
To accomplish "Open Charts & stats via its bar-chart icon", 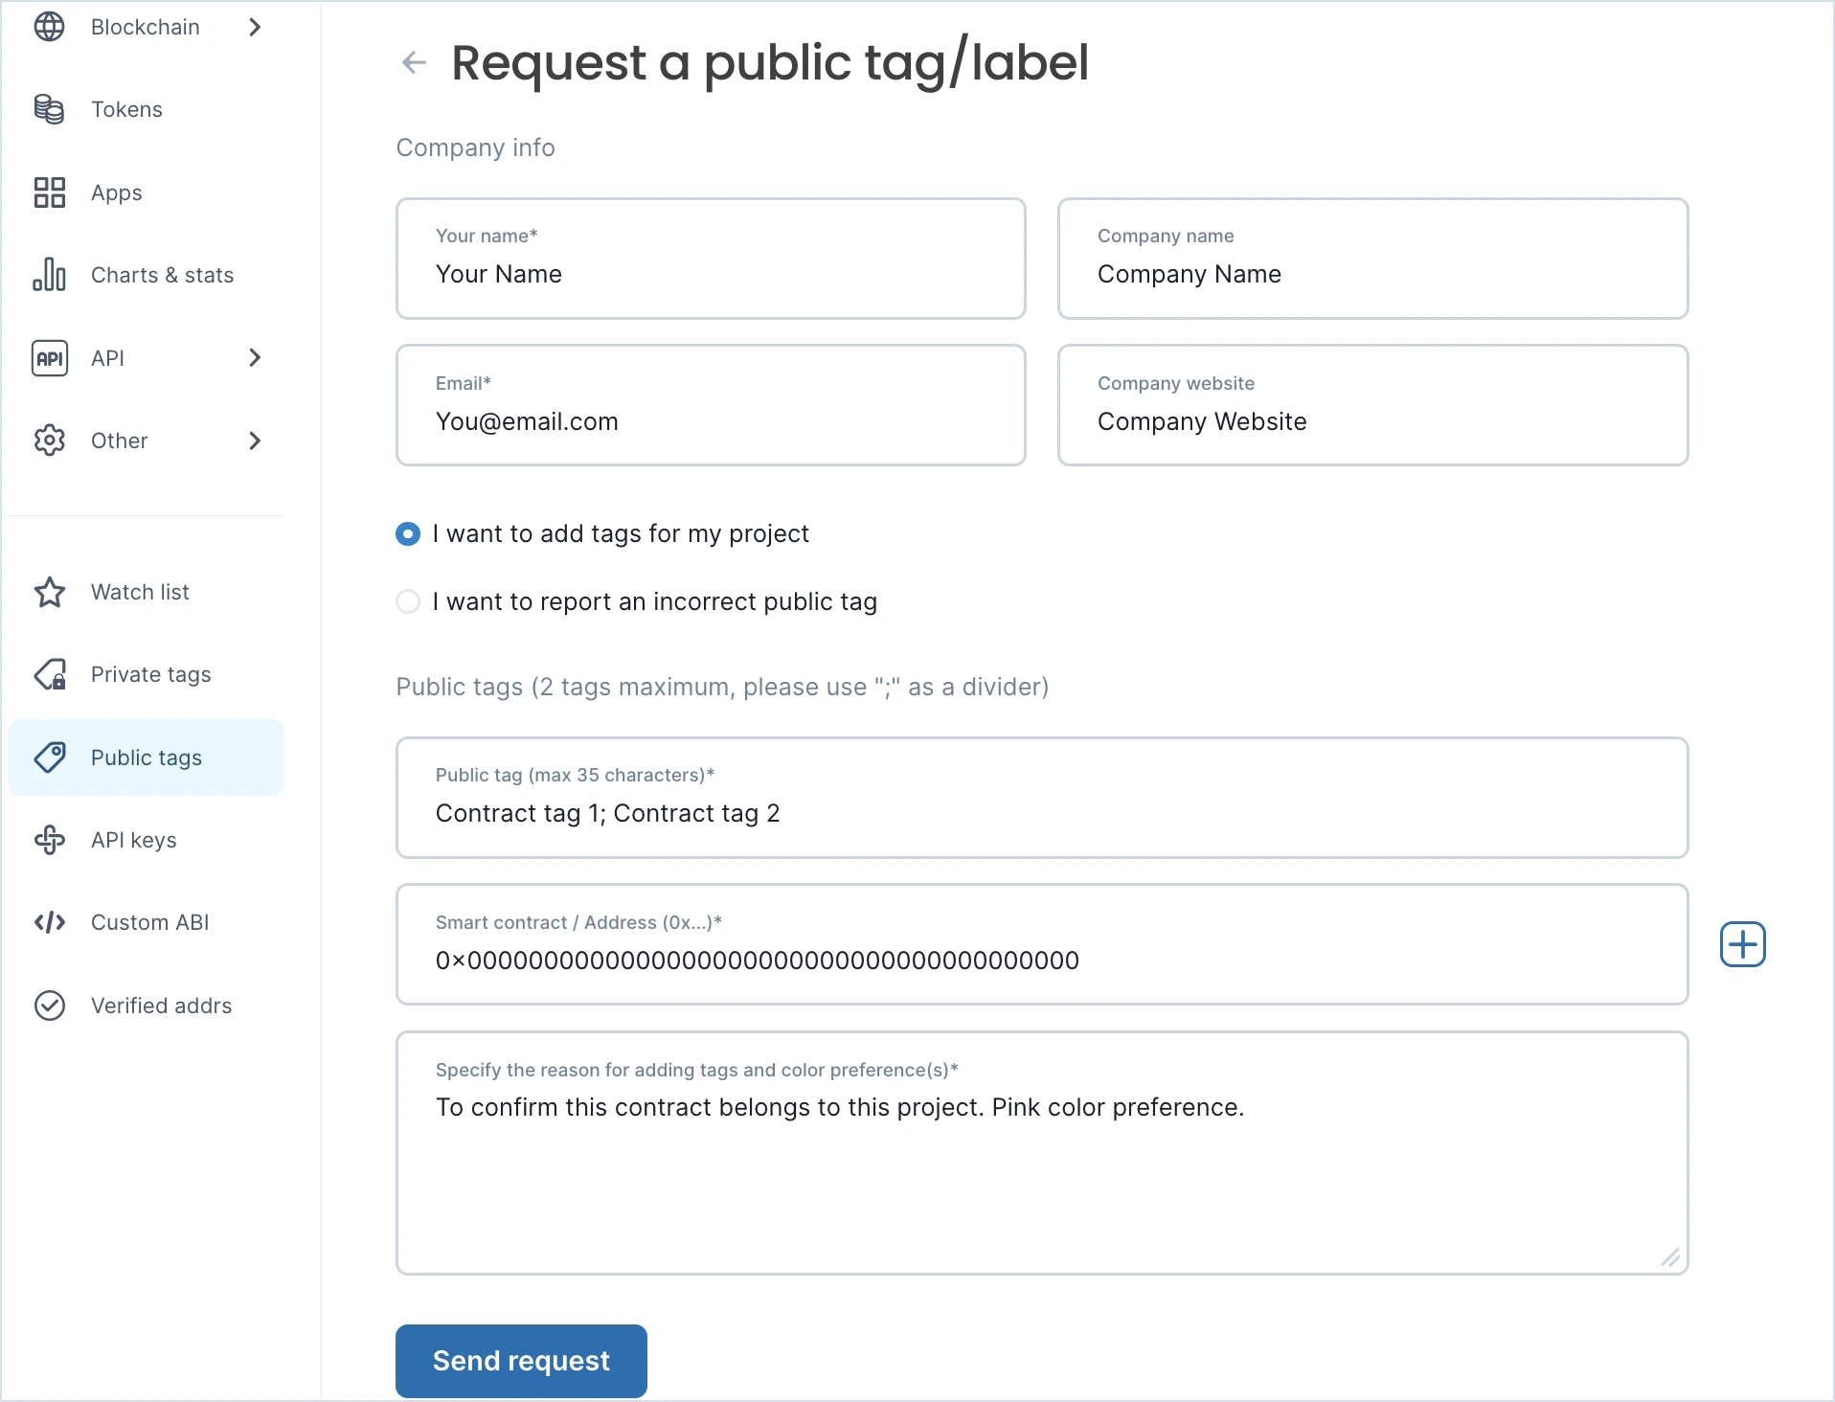I will coord(50,275).
